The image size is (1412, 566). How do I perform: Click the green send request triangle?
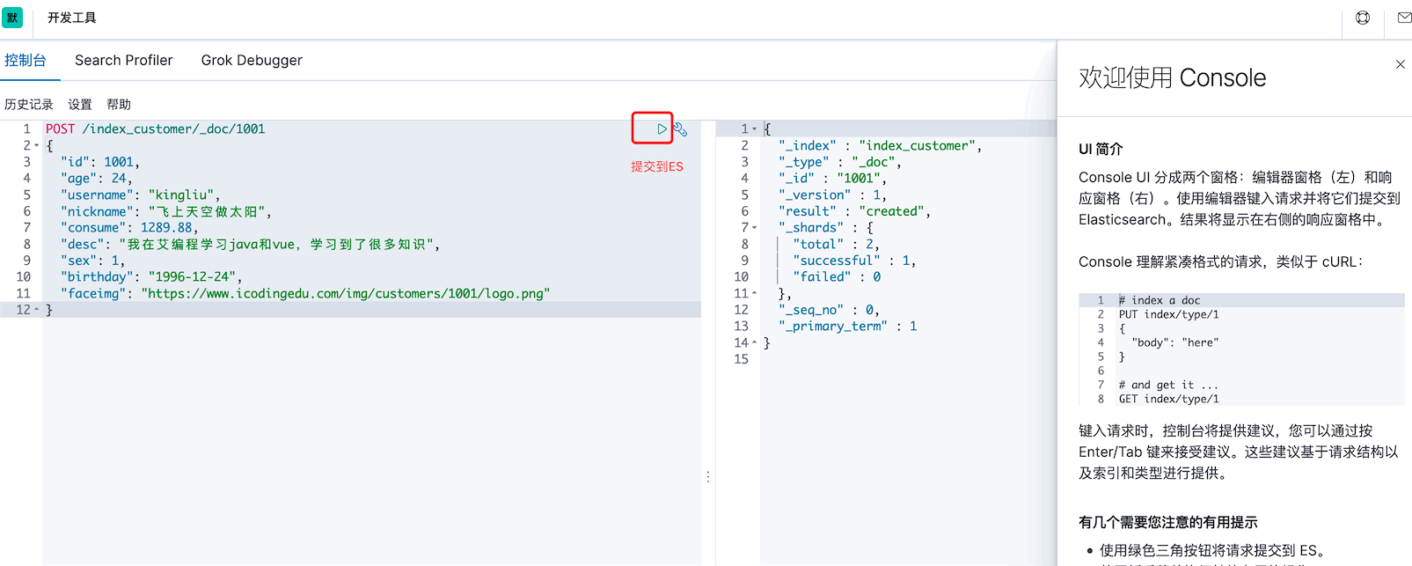[662, 129]
